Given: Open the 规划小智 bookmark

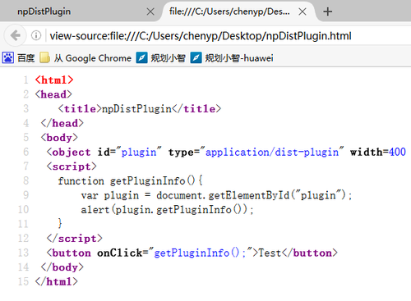Looking at the screenshot, I should click(x=161, y=58).
